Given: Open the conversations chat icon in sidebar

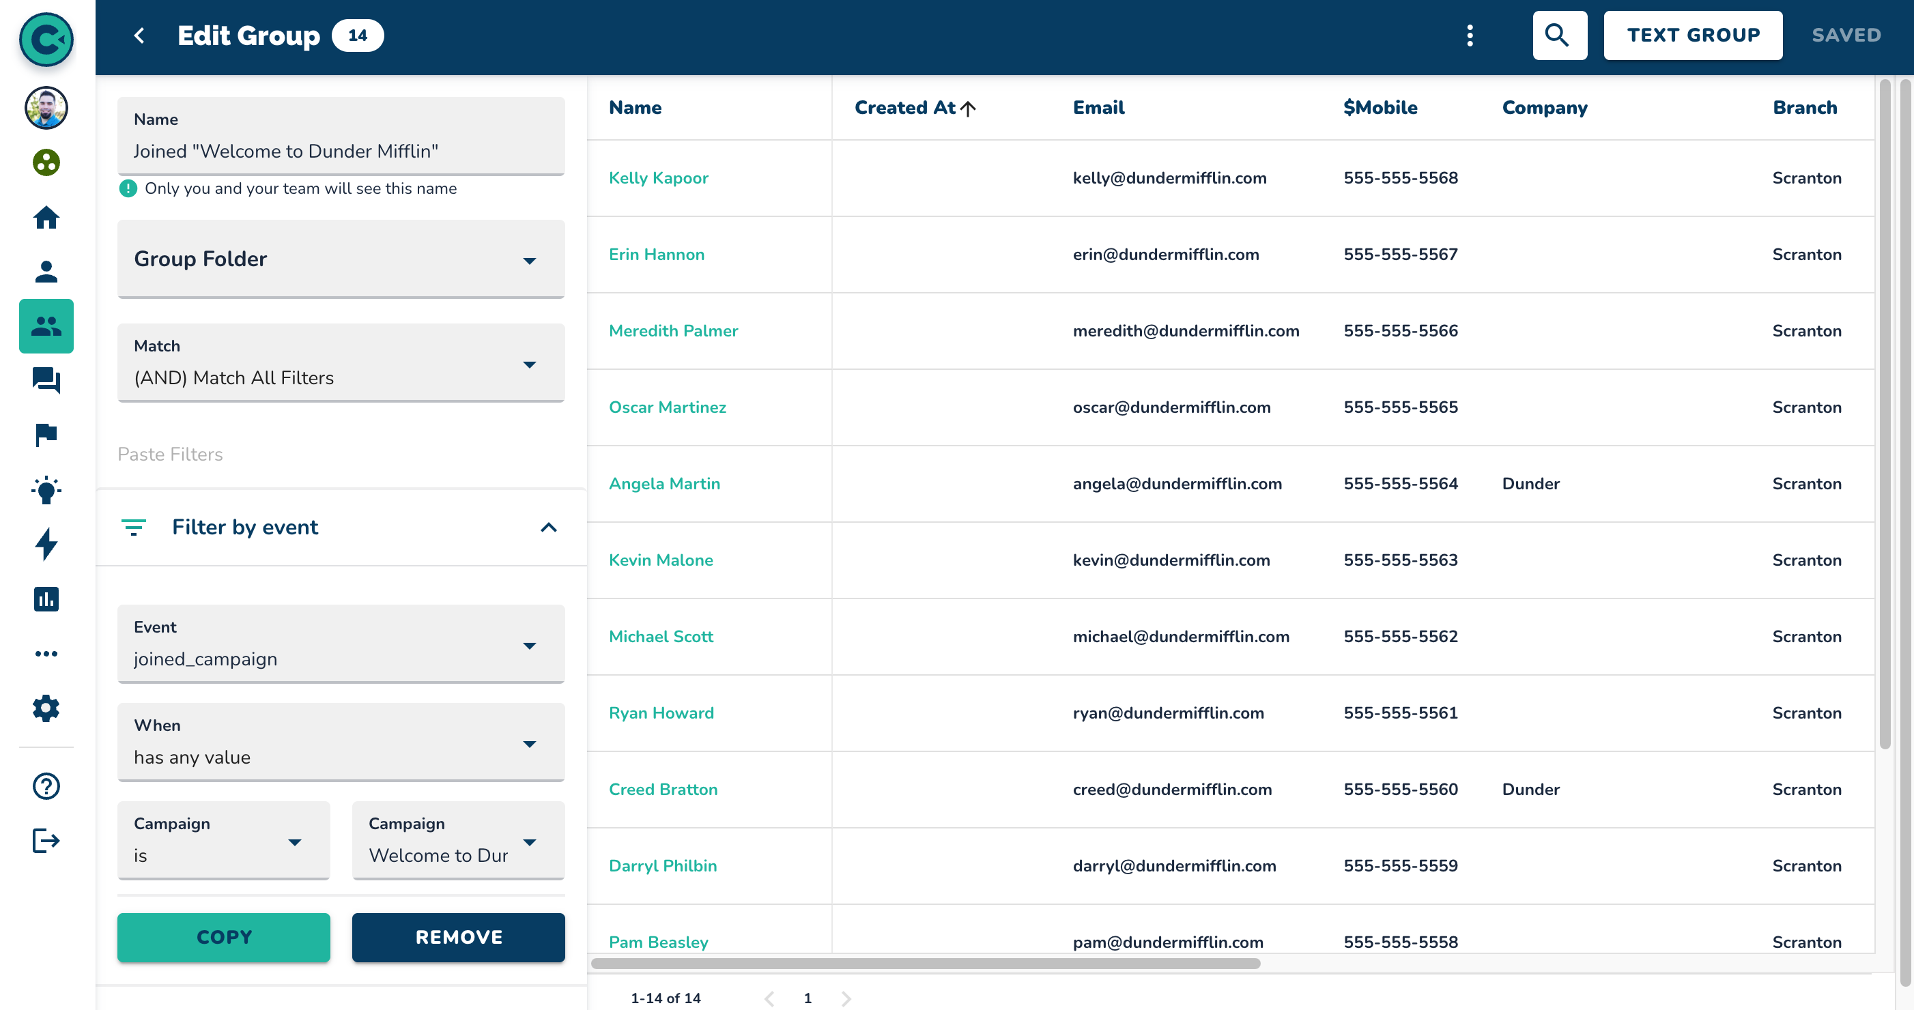Looking at the screenshot, I should 46,380.
